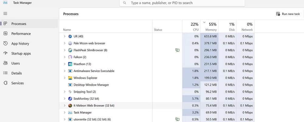This screenshot has height=122, width=304.
Task: Click the utorrentie process icon
Action: (x=70, y=120)
